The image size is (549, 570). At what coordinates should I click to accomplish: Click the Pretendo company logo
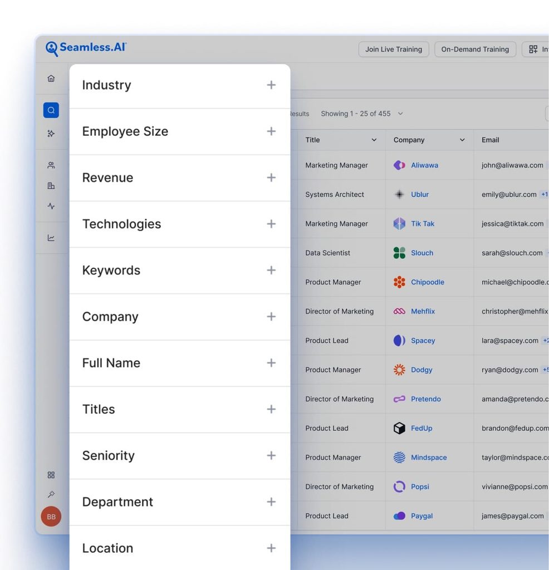[x=399, y=399]
